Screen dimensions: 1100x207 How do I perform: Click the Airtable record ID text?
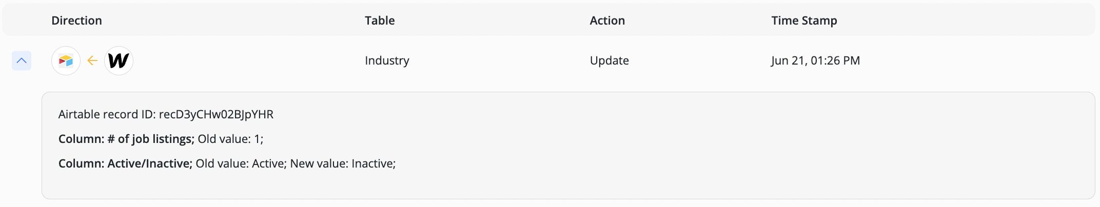[x=166, y=114]
